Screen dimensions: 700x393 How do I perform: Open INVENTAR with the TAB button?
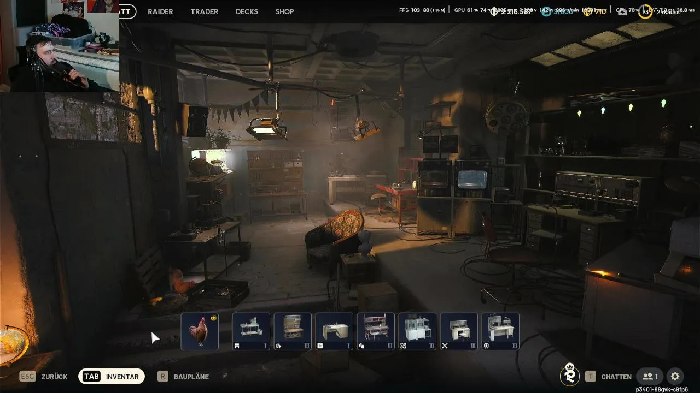112,377
